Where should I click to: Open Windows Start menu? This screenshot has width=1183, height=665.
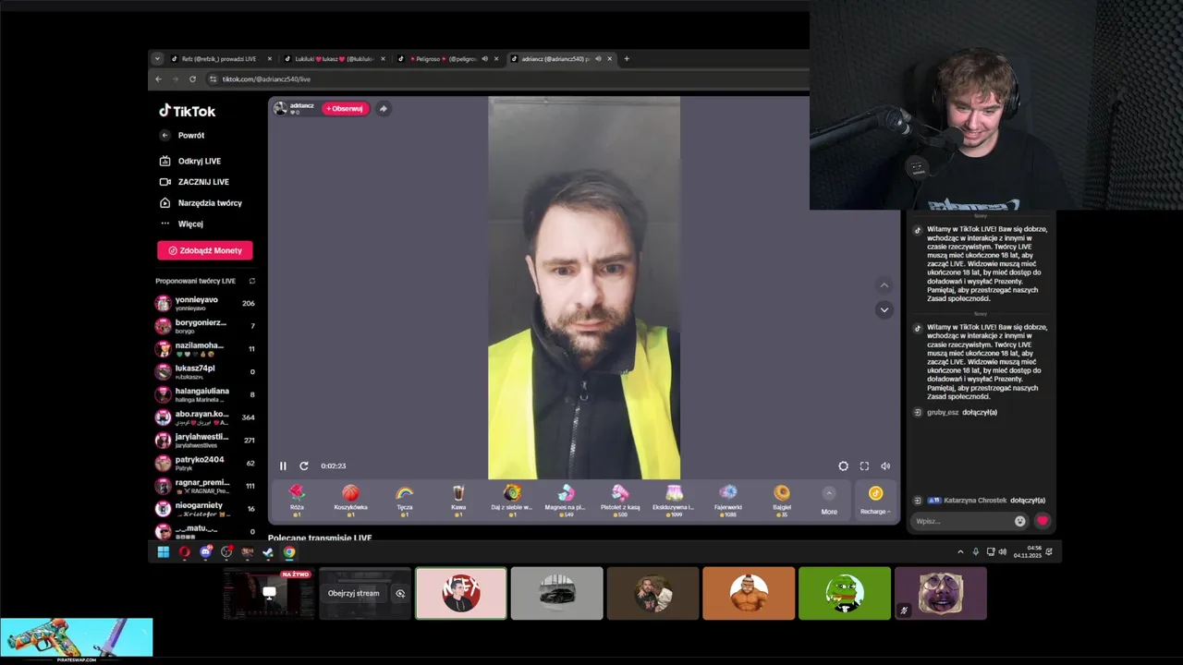tap(163, 552)
